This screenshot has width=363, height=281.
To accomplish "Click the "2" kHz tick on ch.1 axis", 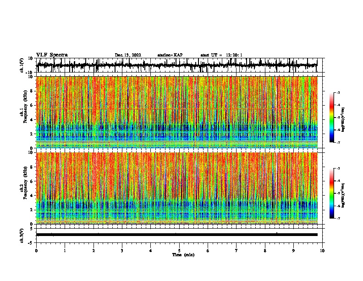I will click(x=32, y=134).
